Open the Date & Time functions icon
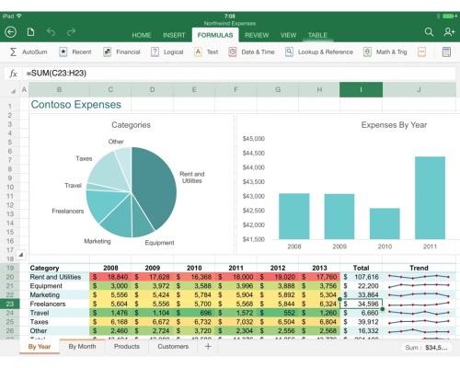 click(233, 52)
